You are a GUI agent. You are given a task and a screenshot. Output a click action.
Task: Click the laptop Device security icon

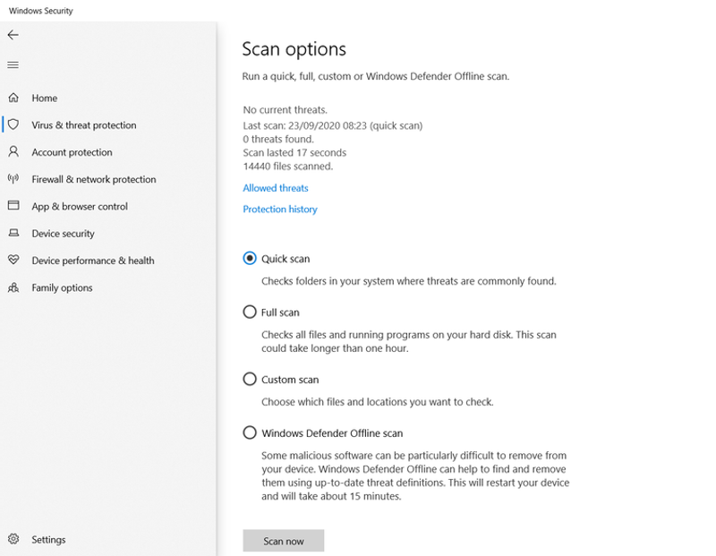(x=13, y=233)
